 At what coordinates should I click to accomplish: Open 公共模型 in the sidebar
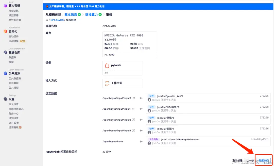[x=14, y=88]
